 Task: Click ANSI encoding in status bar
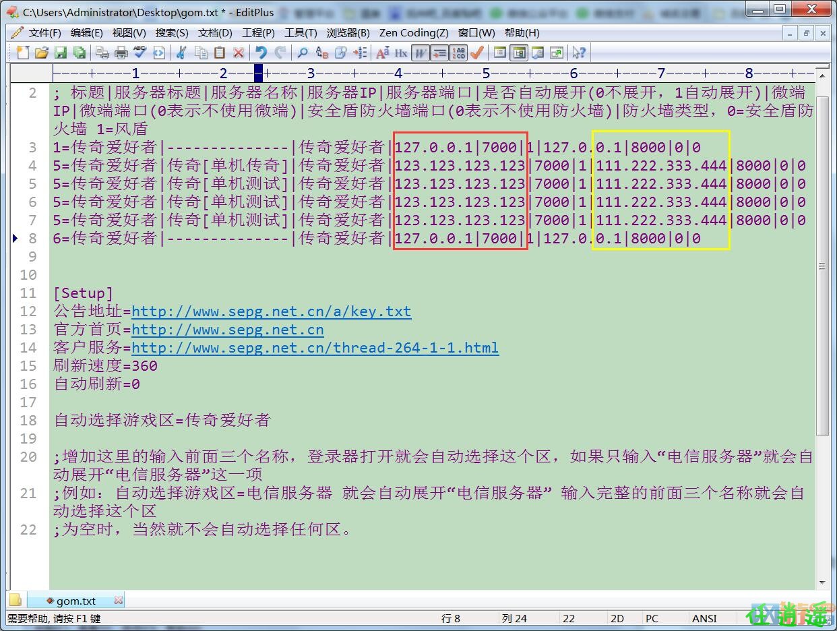[x=704, y=618]
